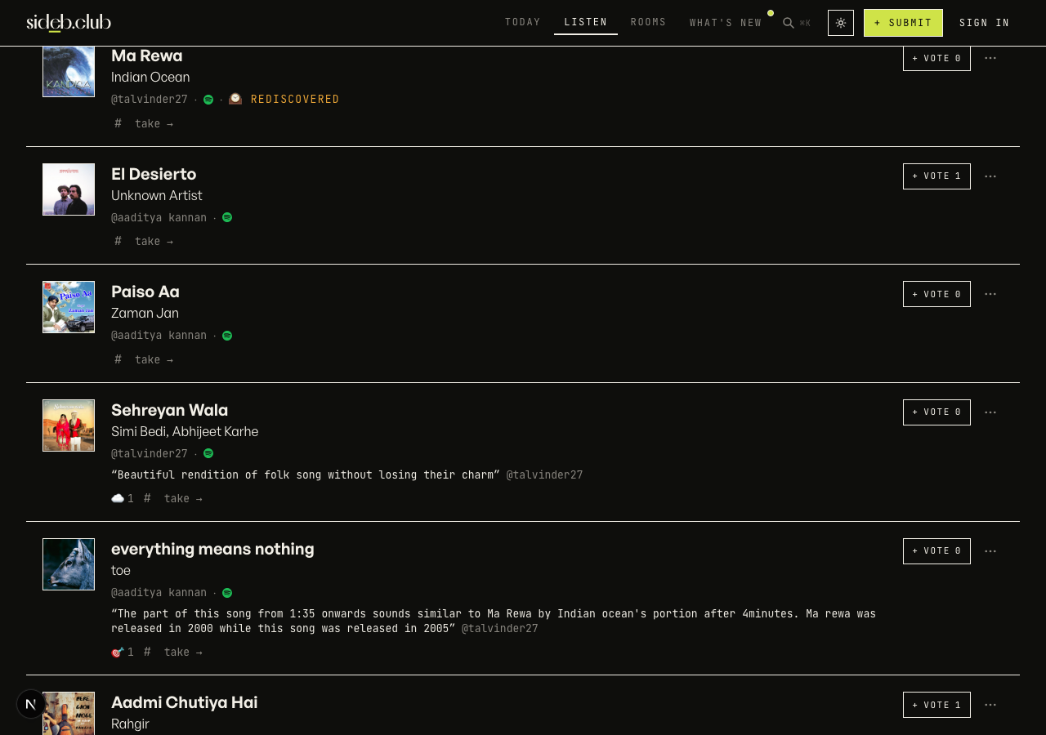Toggle the light/dark theme sun button

coord(841,23)
